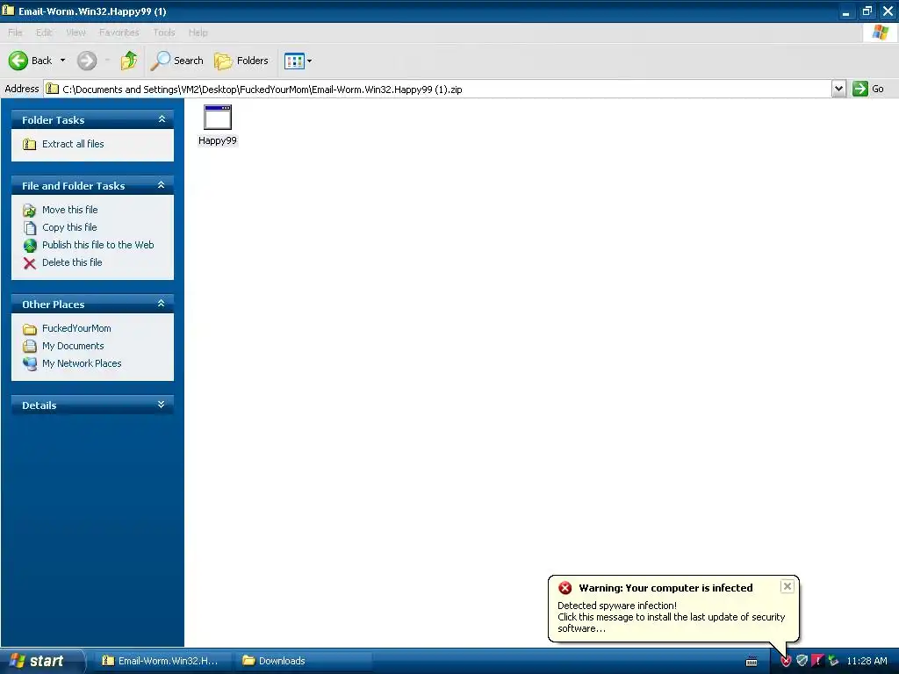Click the red shield tray icon

tap(786, 661)
